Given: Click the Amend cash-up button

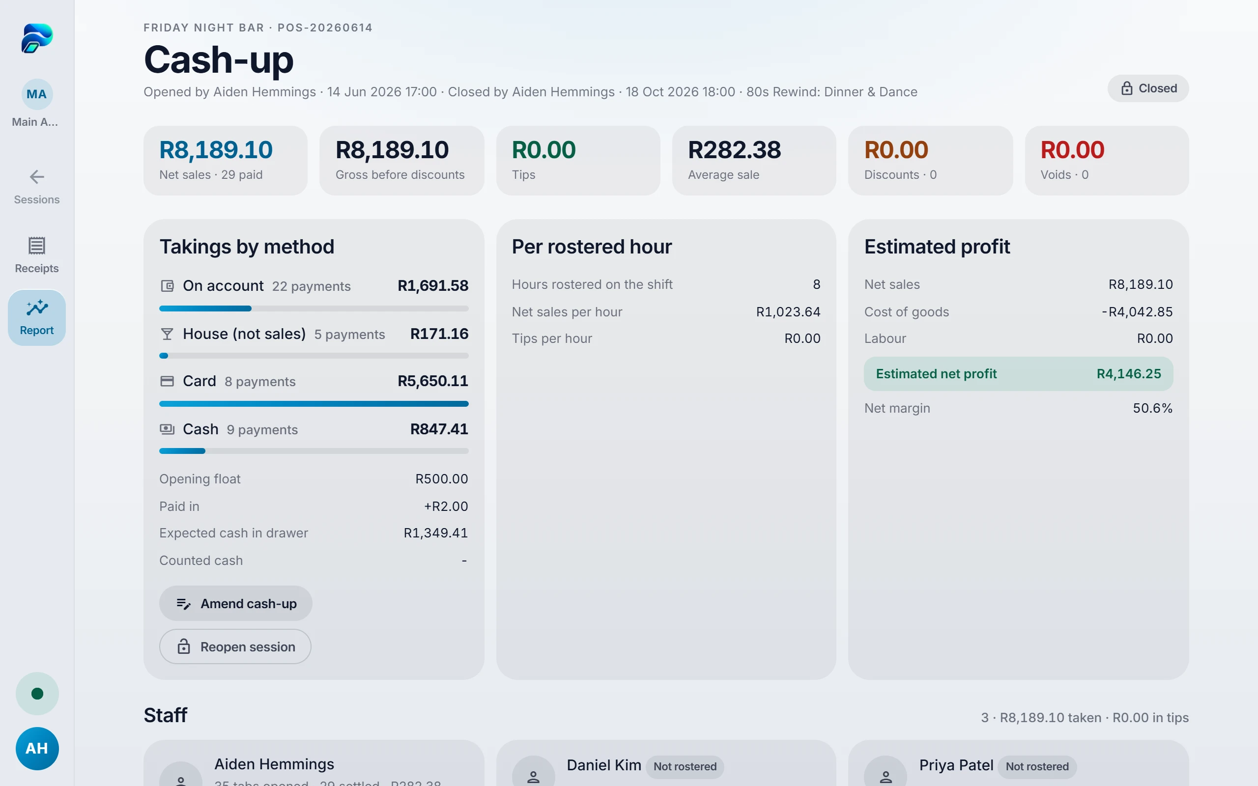Looking at the screenshot, I should [235, 604].
